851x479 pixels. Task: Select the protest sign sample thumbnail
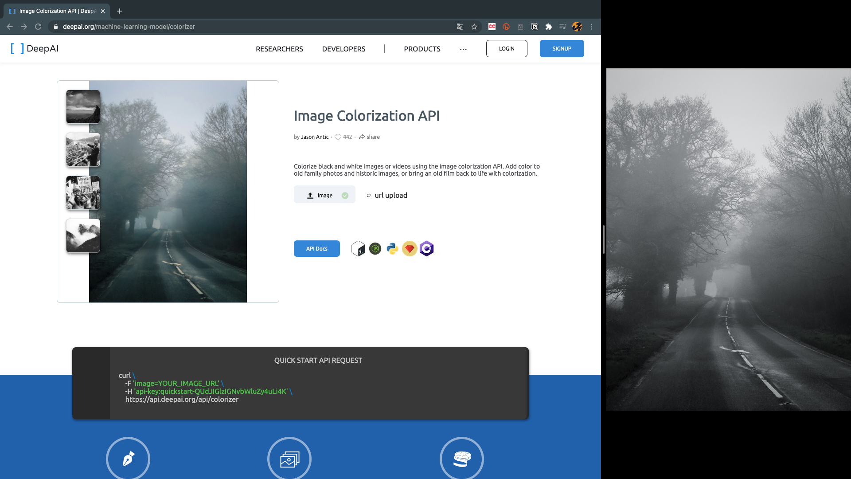click(x=83, y=193)
